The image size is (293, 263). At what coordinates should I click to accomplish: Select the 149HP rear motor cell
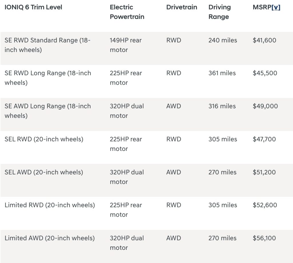126,45
